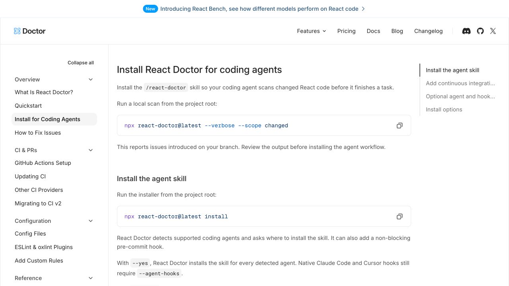Open Migrating to CI v2 page
The width and height of the screenshot is (509, 286).
pyautogui.click(x=54, y=203)
